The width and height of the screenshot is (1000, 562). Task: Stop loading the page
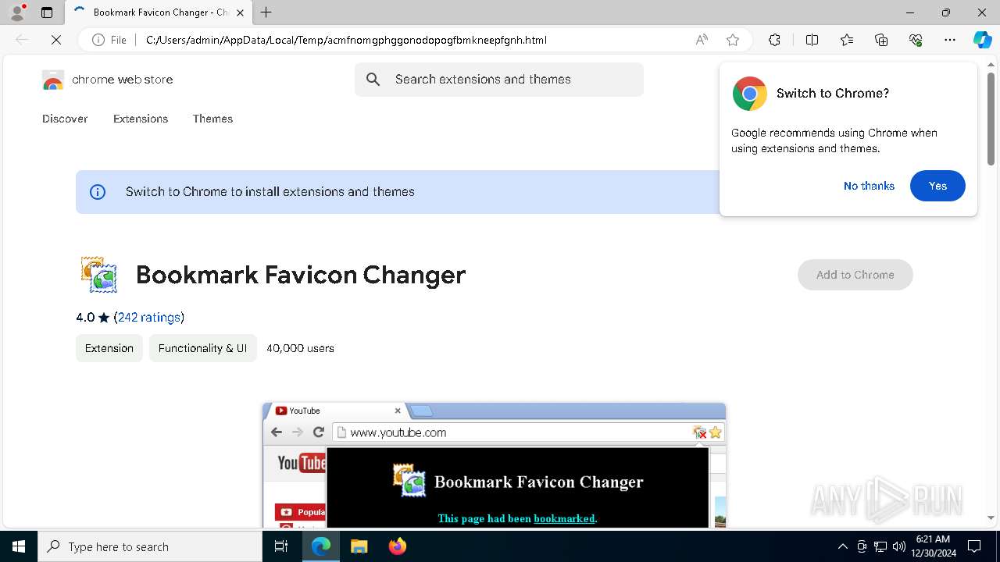[x=56, y=40]
